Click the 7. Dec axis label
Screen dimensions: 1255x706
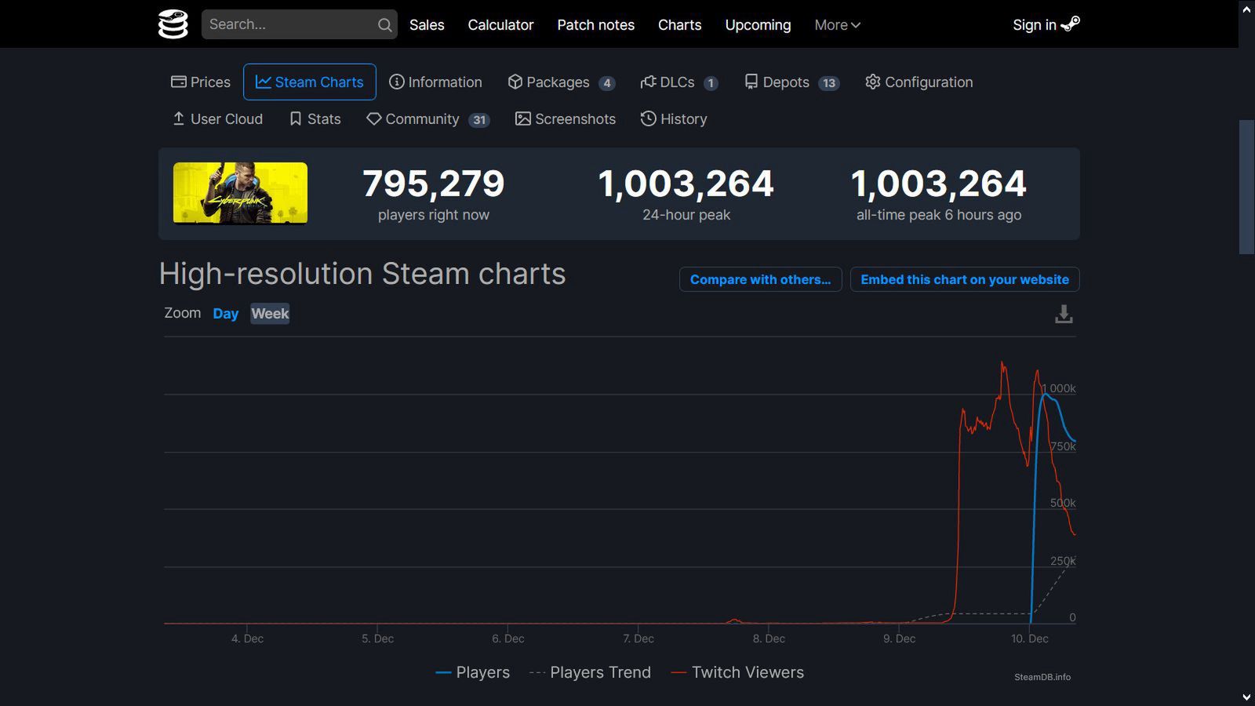(638, 639)
